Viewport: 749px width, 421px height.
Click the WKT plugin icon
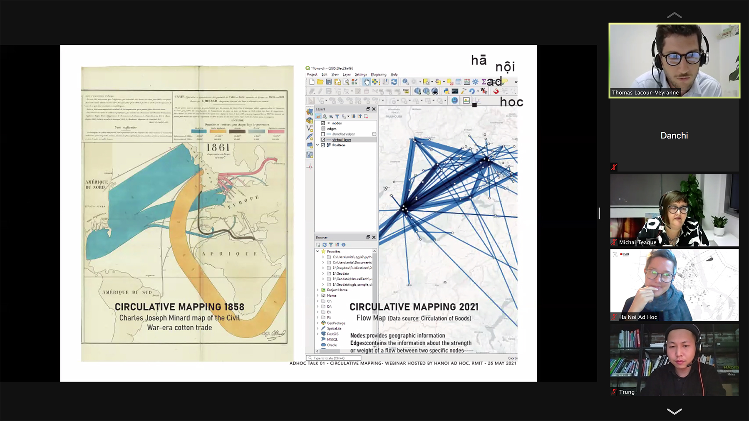pos(484,91)
